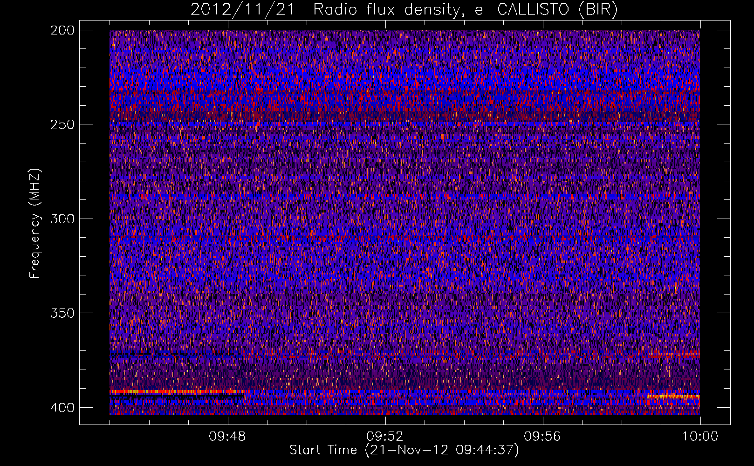The height and width of the screenshot is (466, 754).
Task: Click the bright red-yellow band near 392 MHz
Action: (x=177, y=392)
